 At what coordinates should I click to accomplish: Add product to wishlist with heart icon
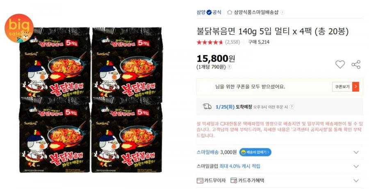(x=340, y=64)
